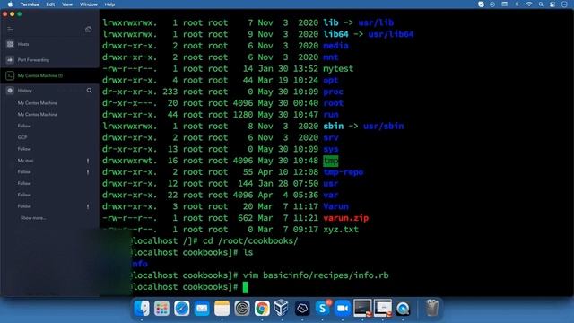
Task: Search connection history with magnifier icon
Action: click(x=90, y=91)
